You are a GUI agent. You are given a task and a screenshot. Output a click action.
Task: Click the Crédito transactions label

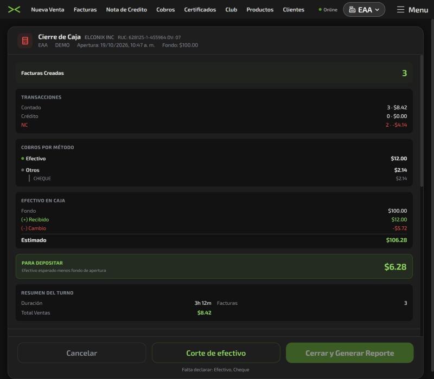tap(30, 116)
